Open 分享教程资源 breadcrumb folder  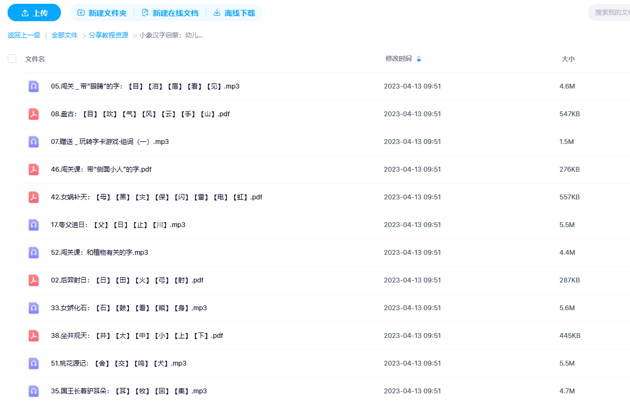(109, 35)
